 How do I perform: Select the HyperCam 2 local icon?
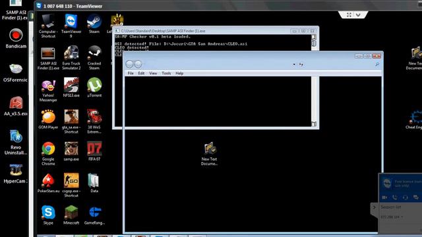[16, 174]
